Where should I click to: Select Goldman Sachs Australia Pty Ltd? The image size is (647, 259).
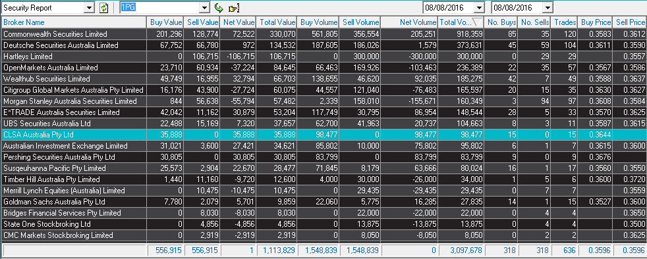(323, 202)
